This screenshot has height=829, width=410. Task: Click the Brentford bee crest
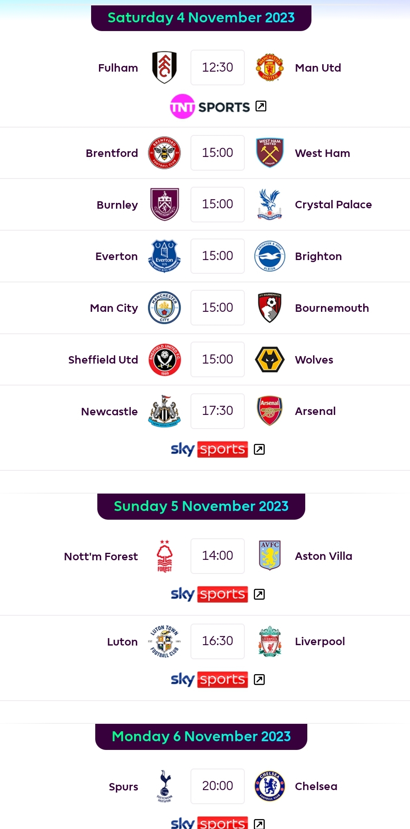click(x=164, y=153)
